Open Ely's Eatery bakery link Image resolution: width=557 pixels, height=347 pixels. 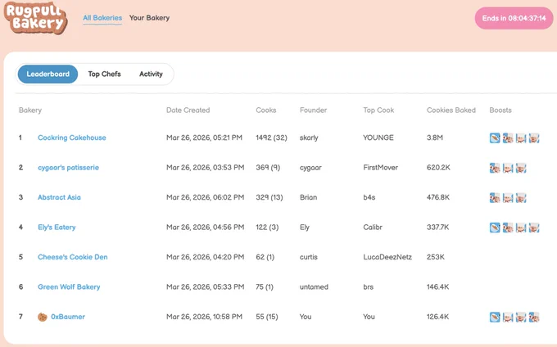[x=57, y=227]
